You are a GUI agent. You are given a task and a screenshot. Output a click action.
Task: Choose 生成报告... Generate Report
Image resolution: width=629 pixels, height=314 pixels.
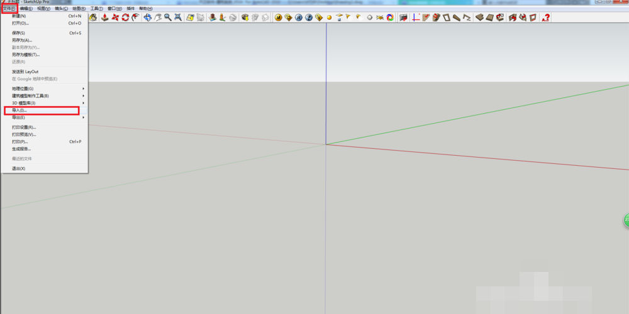(x=45, y=149)
